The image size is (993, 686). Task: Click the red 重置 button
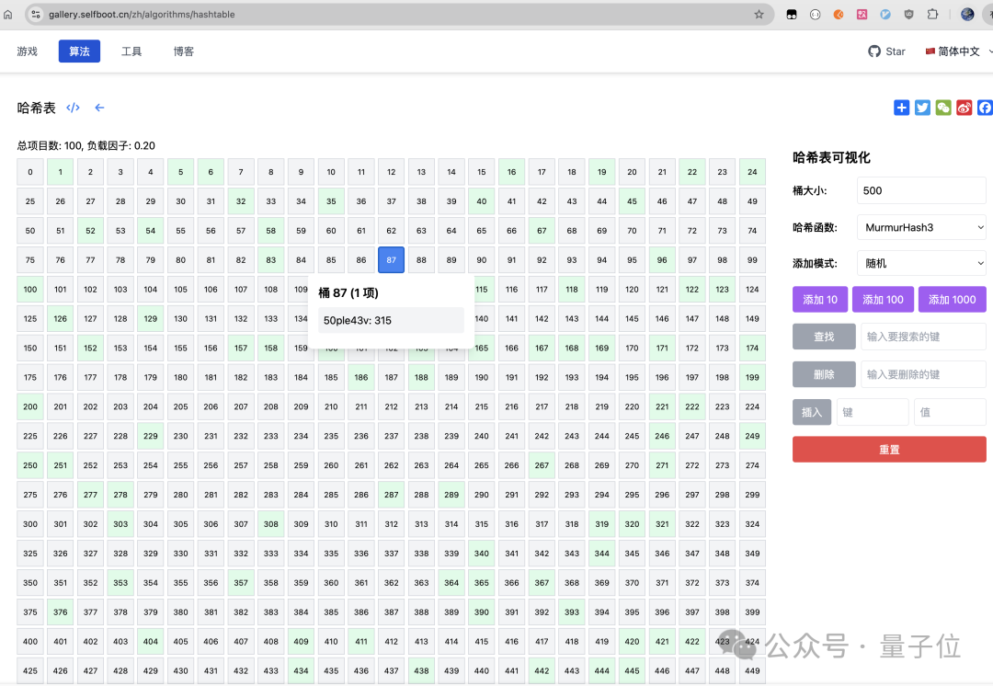[889, 449]
